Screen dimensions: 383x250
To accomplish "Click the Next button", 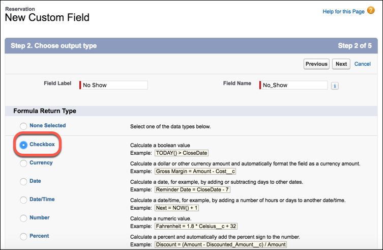I will (x=341, y=64).
